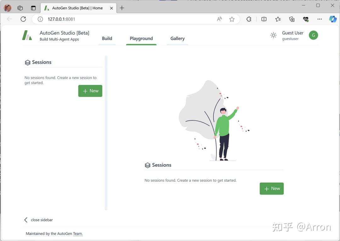This screenshot has width=340, height=241.
Task: Click the AutoGen Studio logo
Action: tap(27, 35)
